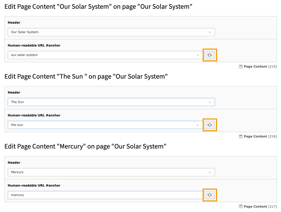Click heading Edit Page Content "Mercury"
This screenshot has width=281, height=212.
pos(85,146)
